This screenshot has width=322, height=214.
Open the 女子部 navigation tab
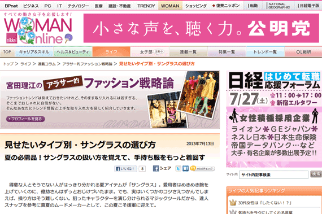click(150, 52)
